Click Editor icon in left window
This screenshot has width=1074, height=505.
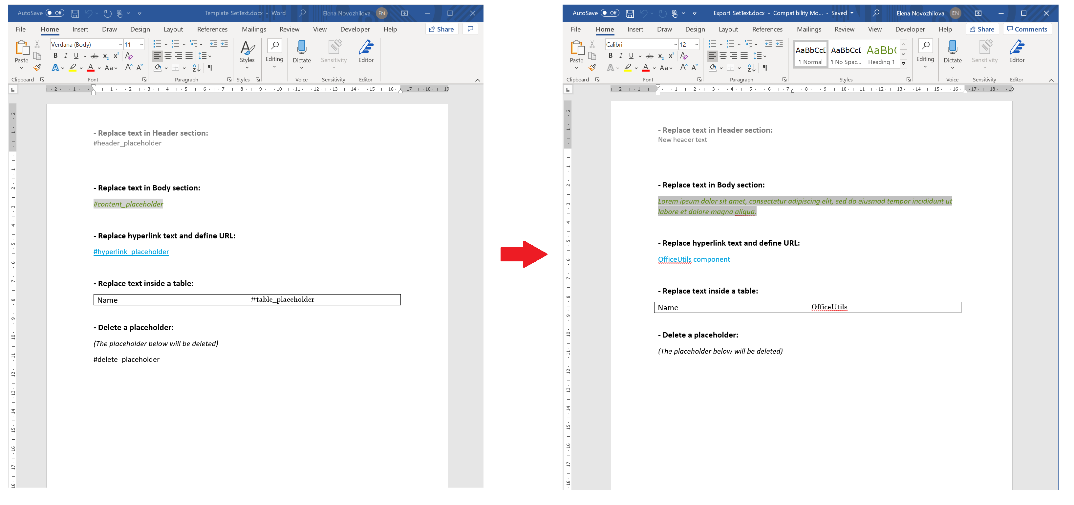click(366, 48)
